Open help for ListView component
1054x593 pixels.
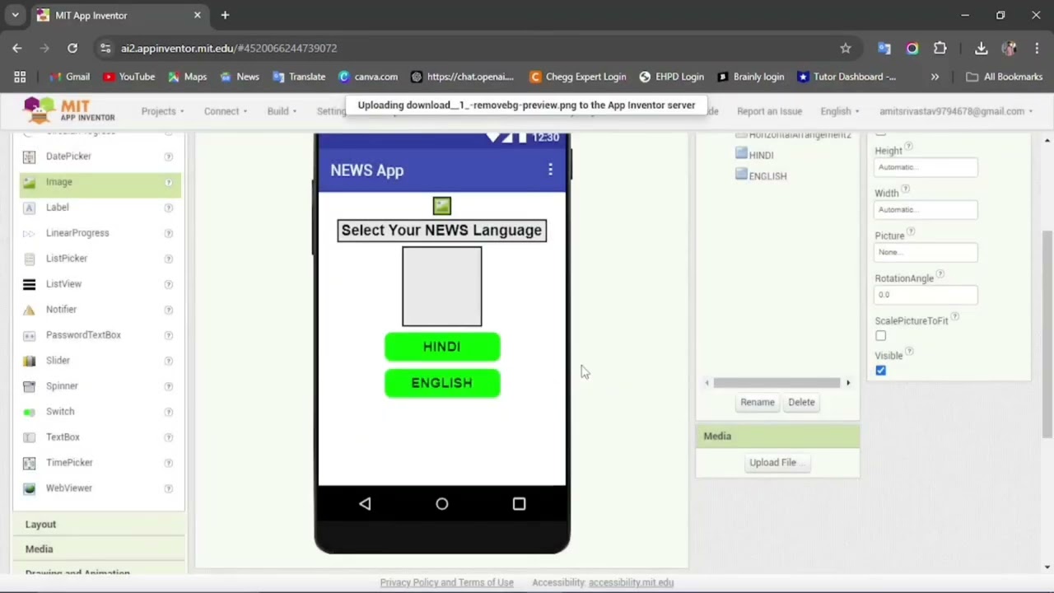pyautogui.click(x=169, y=284)
